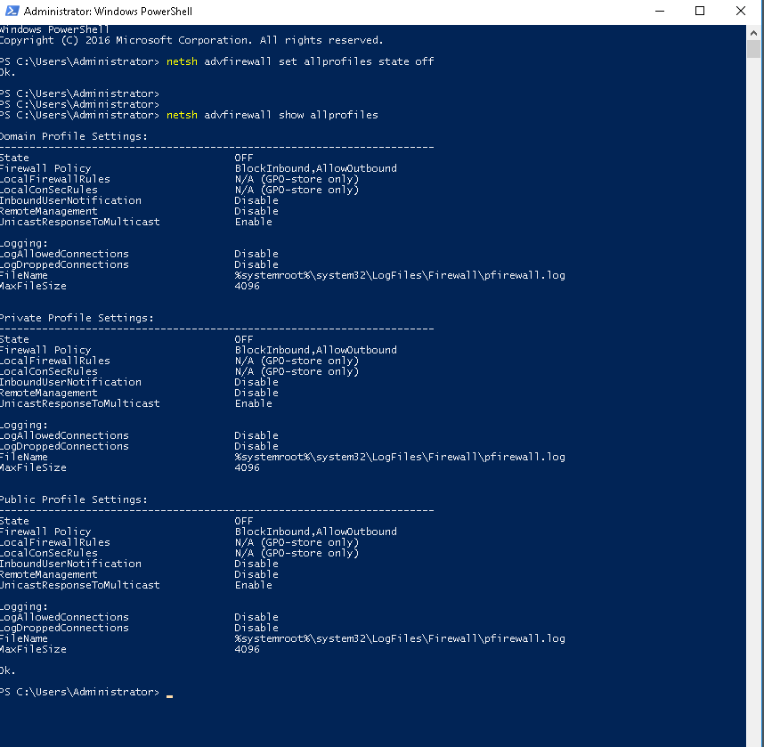
Task: Click Domain profile InboundUserNotification label
Action: pos(70,200)
